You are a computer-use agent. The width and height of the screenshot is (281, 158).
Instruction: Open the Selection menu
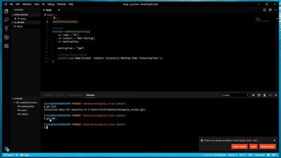(27, 4)
